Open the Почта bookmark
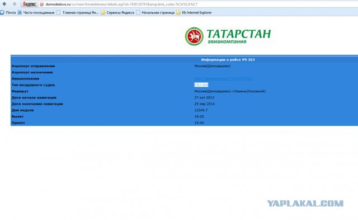The image size is (358, 220). [x=8, y=12]
